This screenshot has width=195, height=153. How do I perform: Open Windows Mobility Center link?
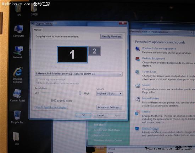click(x=108, y=140)
